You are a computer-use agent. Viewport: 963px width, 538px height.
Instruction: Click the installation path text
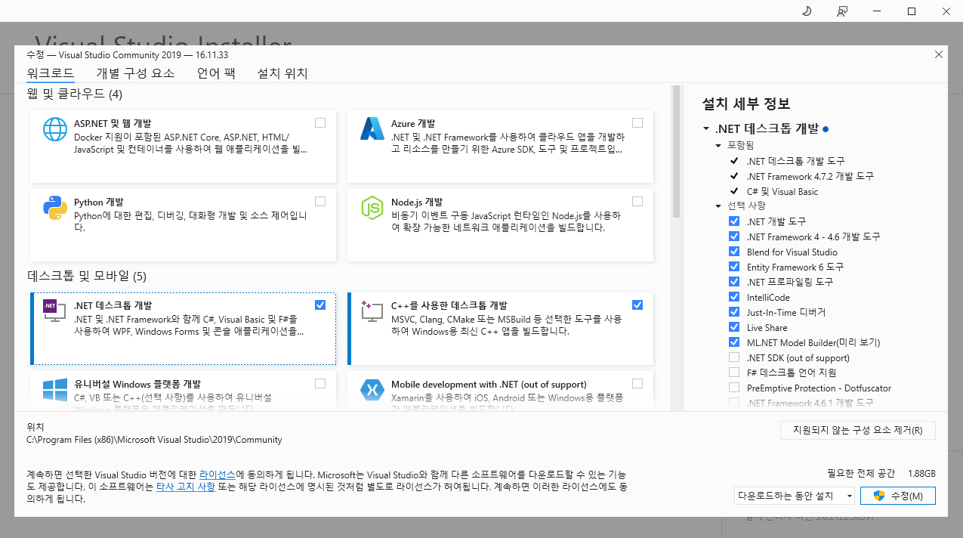point(154,439)
